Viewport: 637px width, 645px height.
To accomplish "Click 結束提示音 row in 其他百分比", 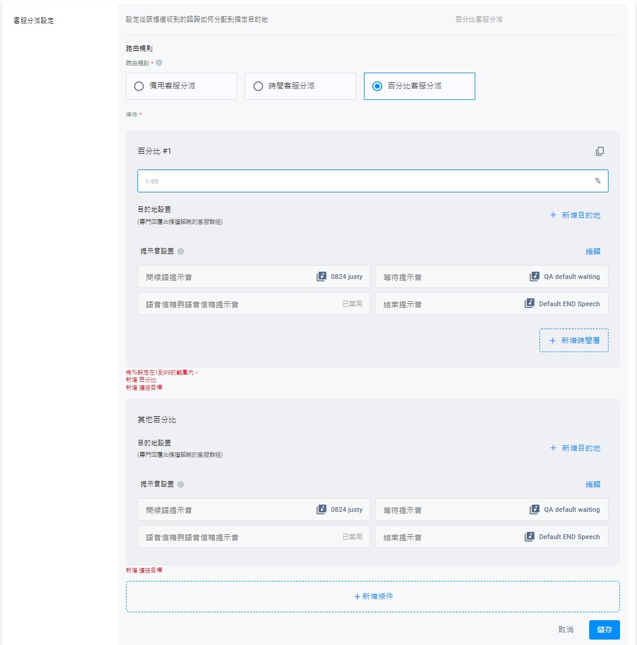I will (492, 537).
